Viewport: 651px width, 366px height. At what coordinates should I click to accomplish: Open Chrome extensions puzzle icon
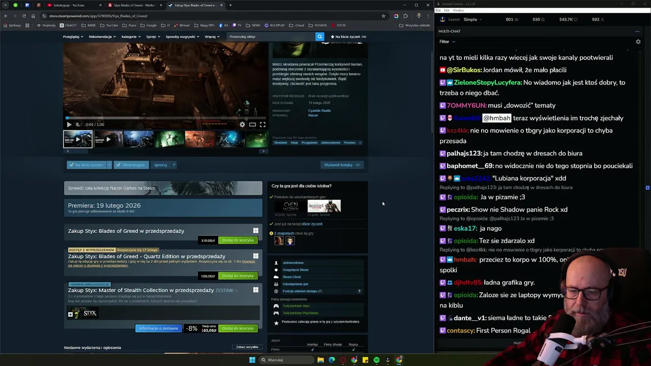coord(405,16)
